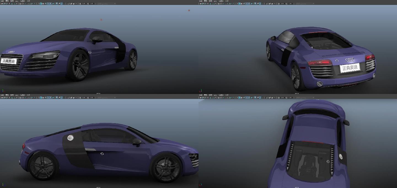397x188 pixels.
Task: Open the Shading menu in rear viewport
Action: tap(206, 1)
